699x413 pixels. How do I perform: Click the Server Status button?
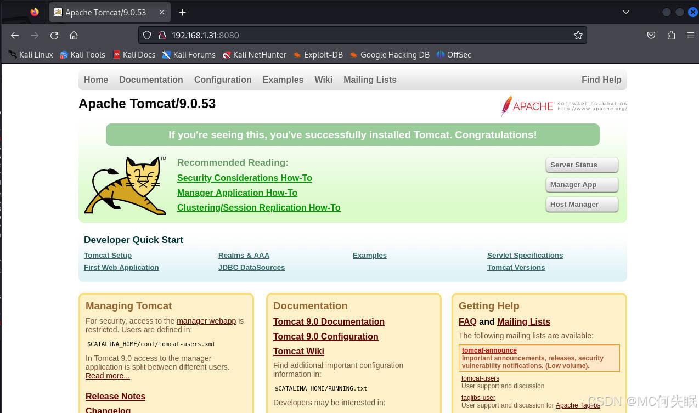point(582,165)
